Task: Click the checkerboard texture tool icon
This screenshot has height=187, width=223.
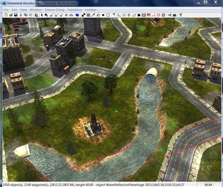Action: [88, 15]
